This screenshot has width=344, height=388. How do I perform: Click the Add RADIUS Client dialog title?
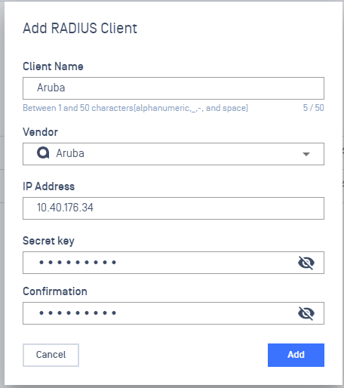pyautogui.click(x=80, y=28)
